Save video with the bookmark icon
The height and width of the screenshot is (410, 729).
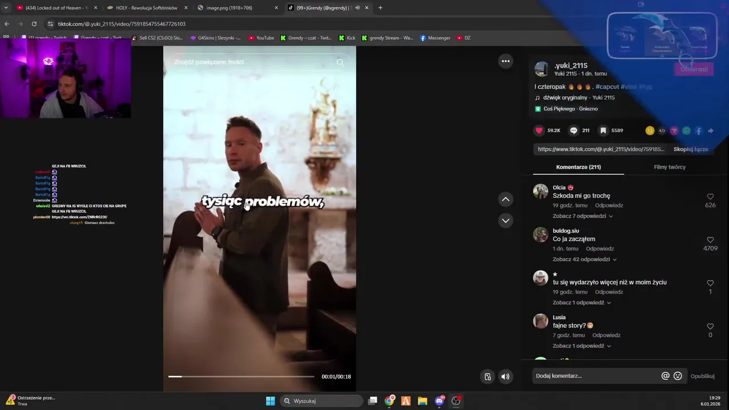(x=603, y=130)
